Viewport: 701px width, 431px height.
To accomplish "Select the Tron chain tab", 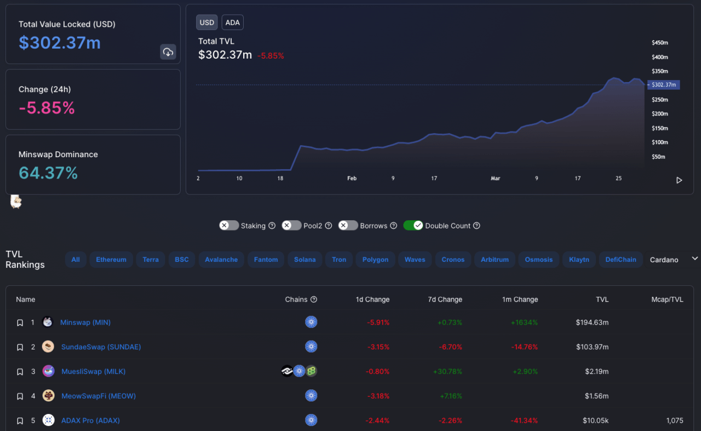I will [x=339, y=260].
